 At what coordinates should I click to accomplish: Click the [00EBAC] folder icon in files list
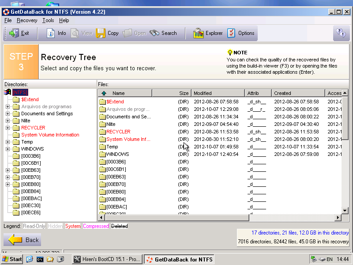(103, 207)
